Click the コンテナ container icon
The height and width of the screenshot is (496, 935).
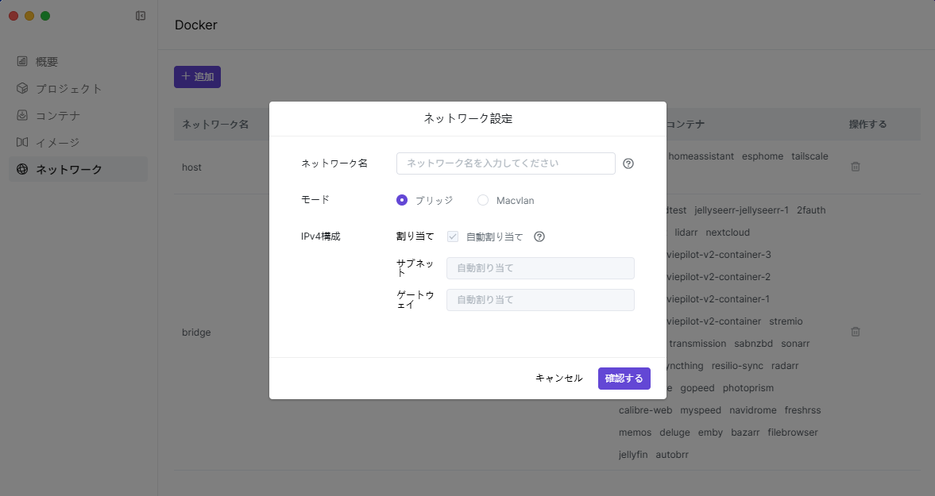coord(22,115)
